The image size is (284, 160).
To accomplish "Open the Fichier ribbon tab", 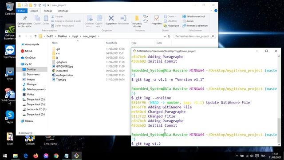I will [22, 11].
